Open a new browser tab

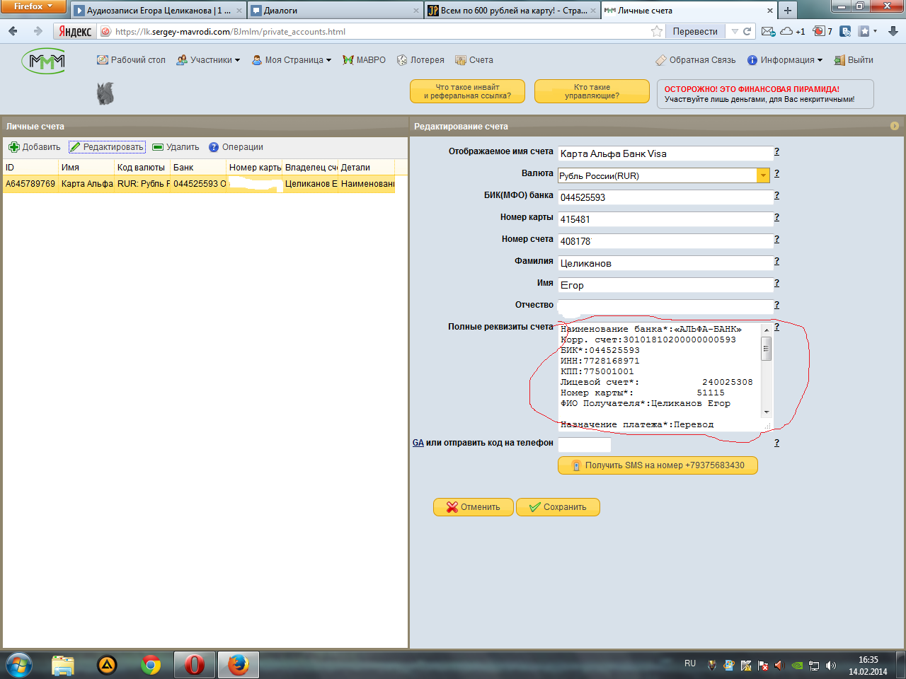click(x=787, y=11)
